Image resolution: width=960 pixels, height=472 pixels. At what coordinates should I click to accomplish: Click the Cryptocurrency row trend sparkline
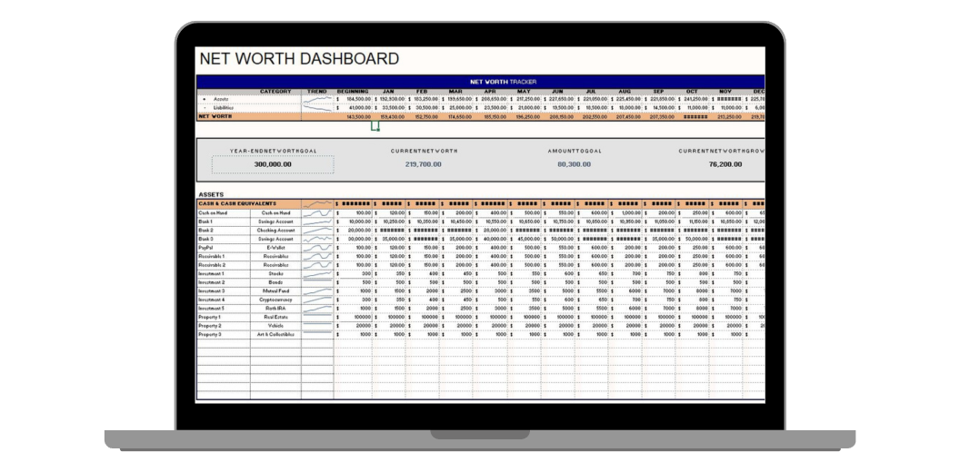317,300
